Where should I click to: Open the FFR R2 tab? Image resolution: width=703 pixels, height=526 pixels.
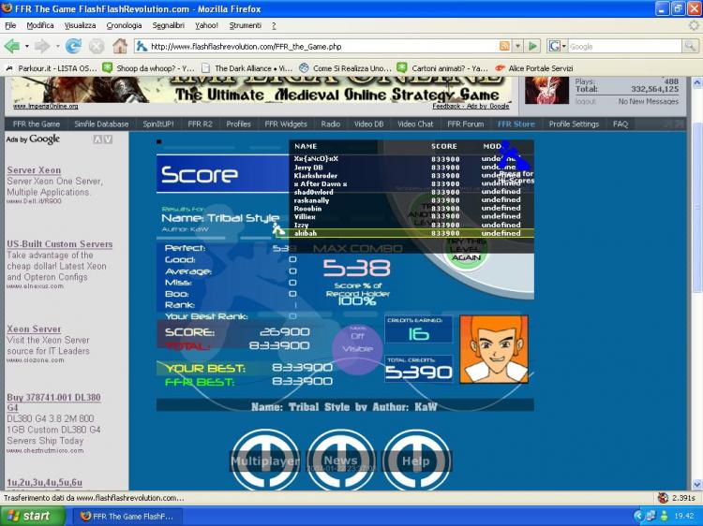[x=200, y=124]
